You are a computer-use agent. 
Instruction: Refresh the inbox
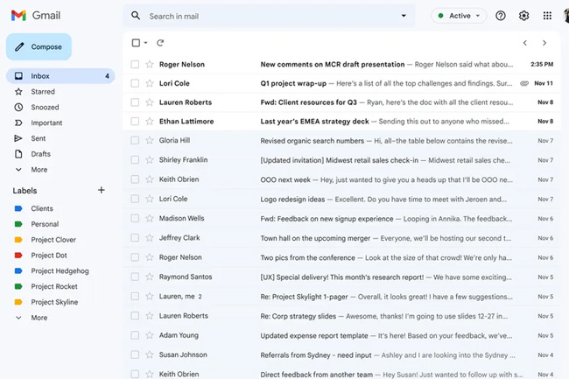click(160, 43)
